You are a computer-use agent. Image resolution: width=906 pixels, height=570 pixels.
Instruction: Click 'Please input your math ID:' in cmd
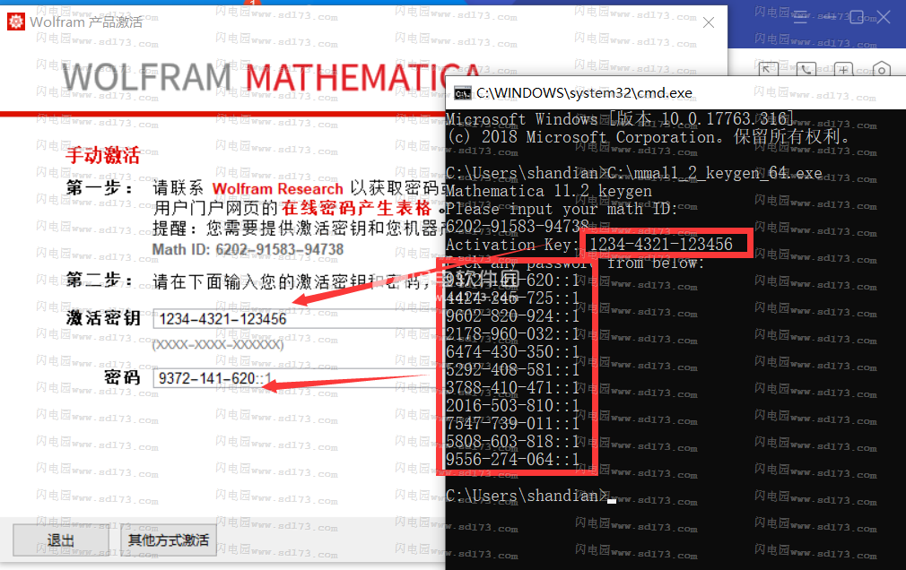point(562,209)
